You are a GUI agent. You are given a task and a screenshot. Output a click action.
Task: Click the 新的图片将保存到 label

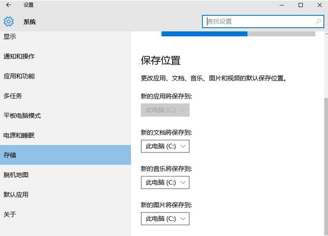click(167, 205)
